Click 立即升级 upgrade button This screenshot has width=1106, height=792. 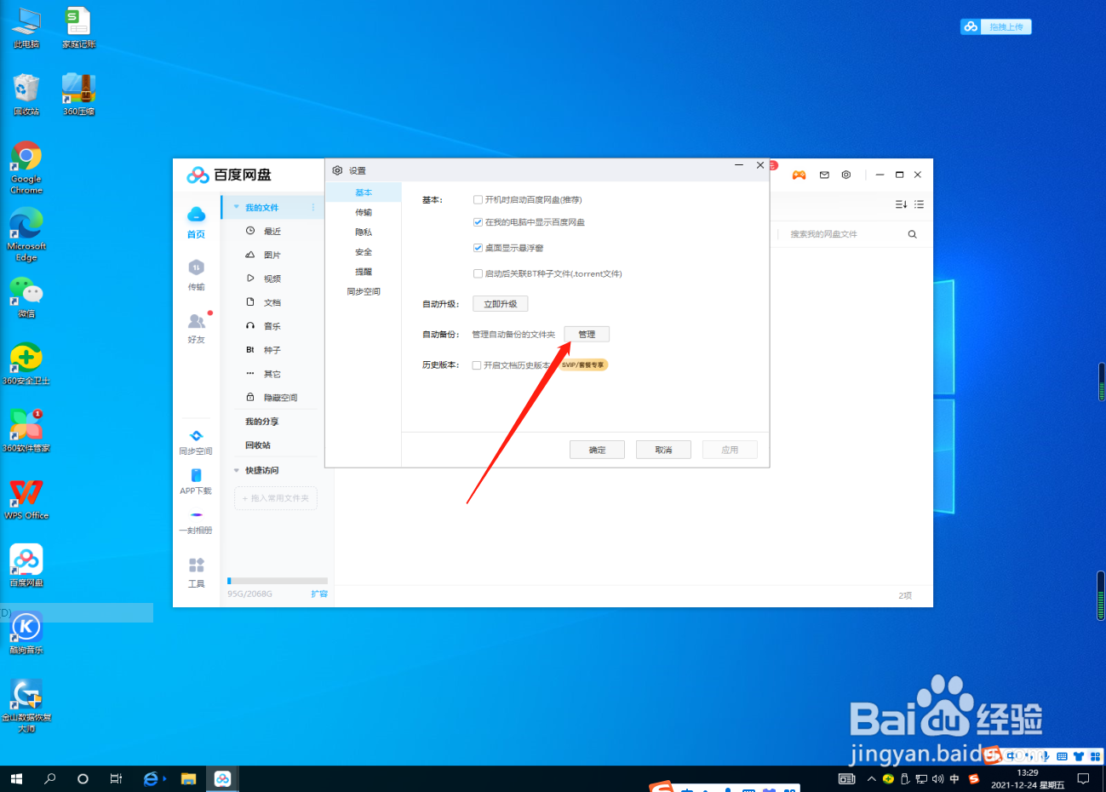click(501, 304)
